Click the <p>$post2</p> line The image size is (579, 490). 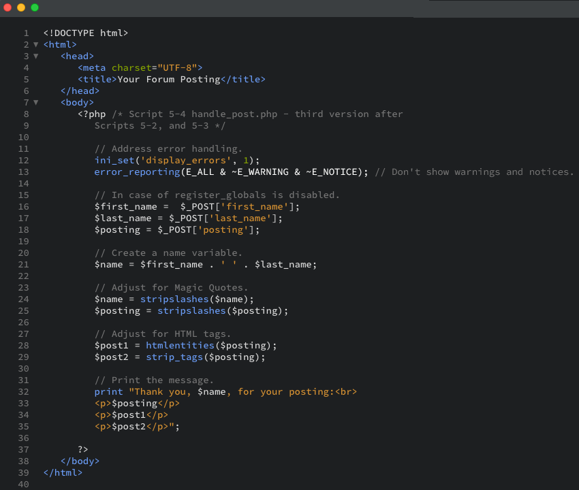137,427
